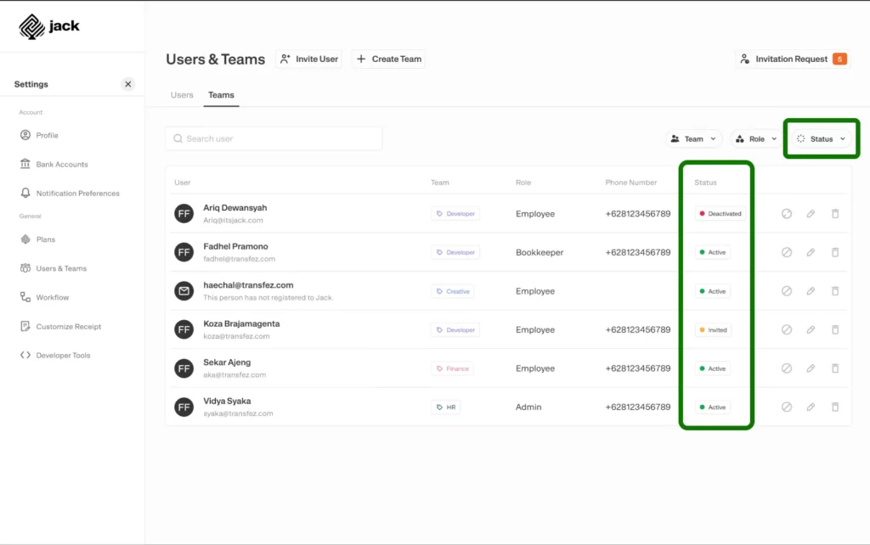Screen dimensions: 870x545
Task: Click the name Koza Brajamagenta
Action: (241, 323)
